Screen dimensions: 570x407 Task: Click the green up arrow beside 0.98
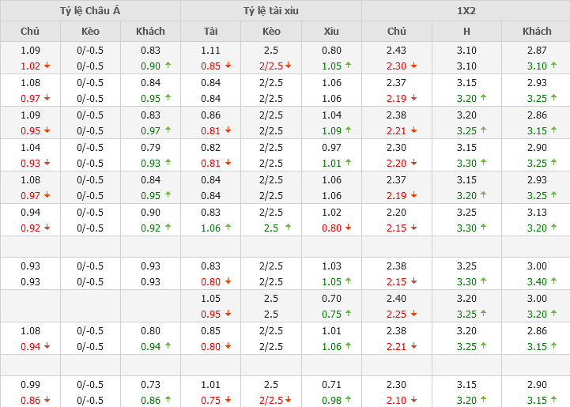348,401
